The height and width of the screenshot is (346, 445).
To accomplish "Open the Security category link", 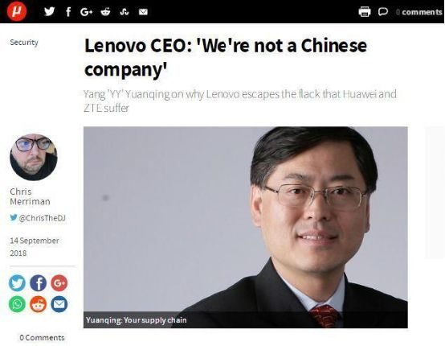I will [24, 43].
